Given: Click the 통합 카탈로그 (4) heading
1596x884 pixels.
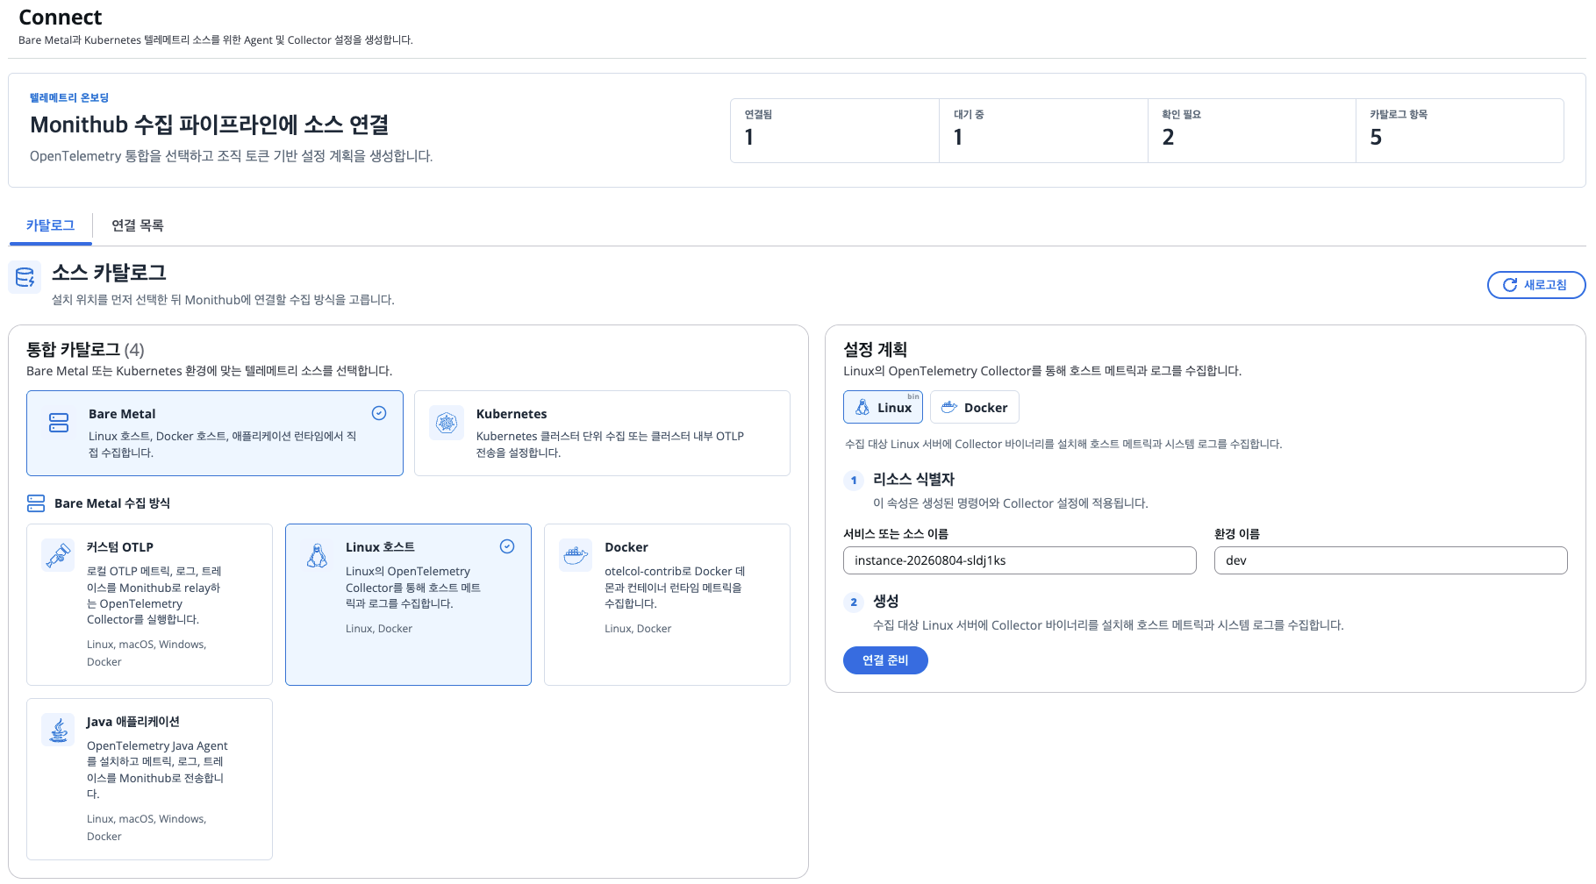Looking at the screenshot, I should coord(85,350).
